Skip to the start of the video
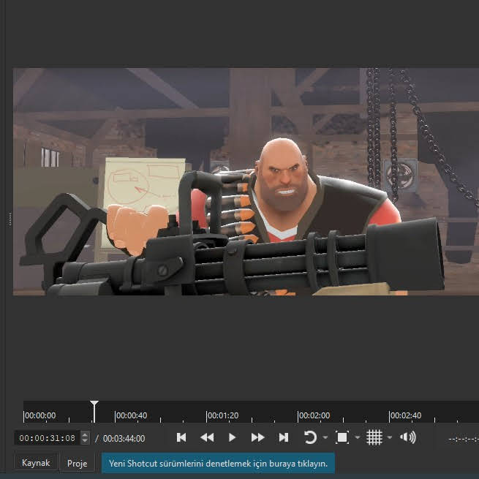Viewport: 479px width, 479px height. click(x=181, y=437)
